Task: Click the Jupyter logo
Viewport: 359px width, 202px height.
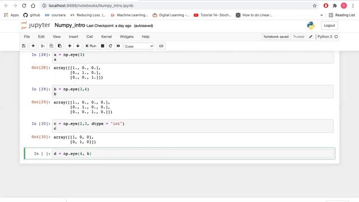Action: [35, 25]
